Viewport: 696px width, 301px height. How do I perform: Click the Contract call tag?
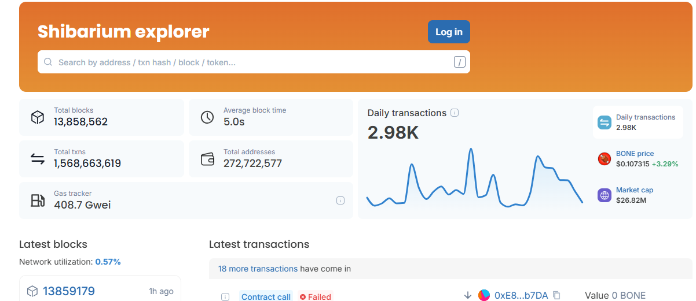[x=266, y=296]
